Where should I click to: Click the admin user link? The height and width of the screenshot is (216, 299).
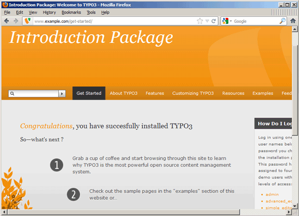click(272, 194)
